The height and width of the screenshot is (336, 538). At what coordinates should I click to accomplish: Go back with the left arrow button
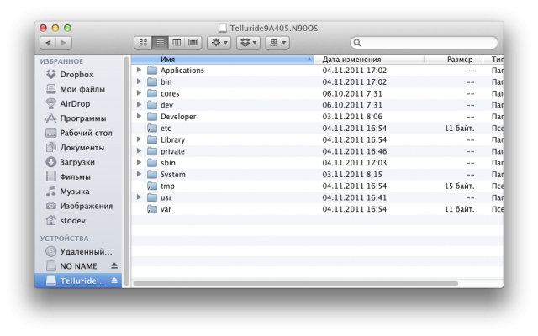point(48,43)
